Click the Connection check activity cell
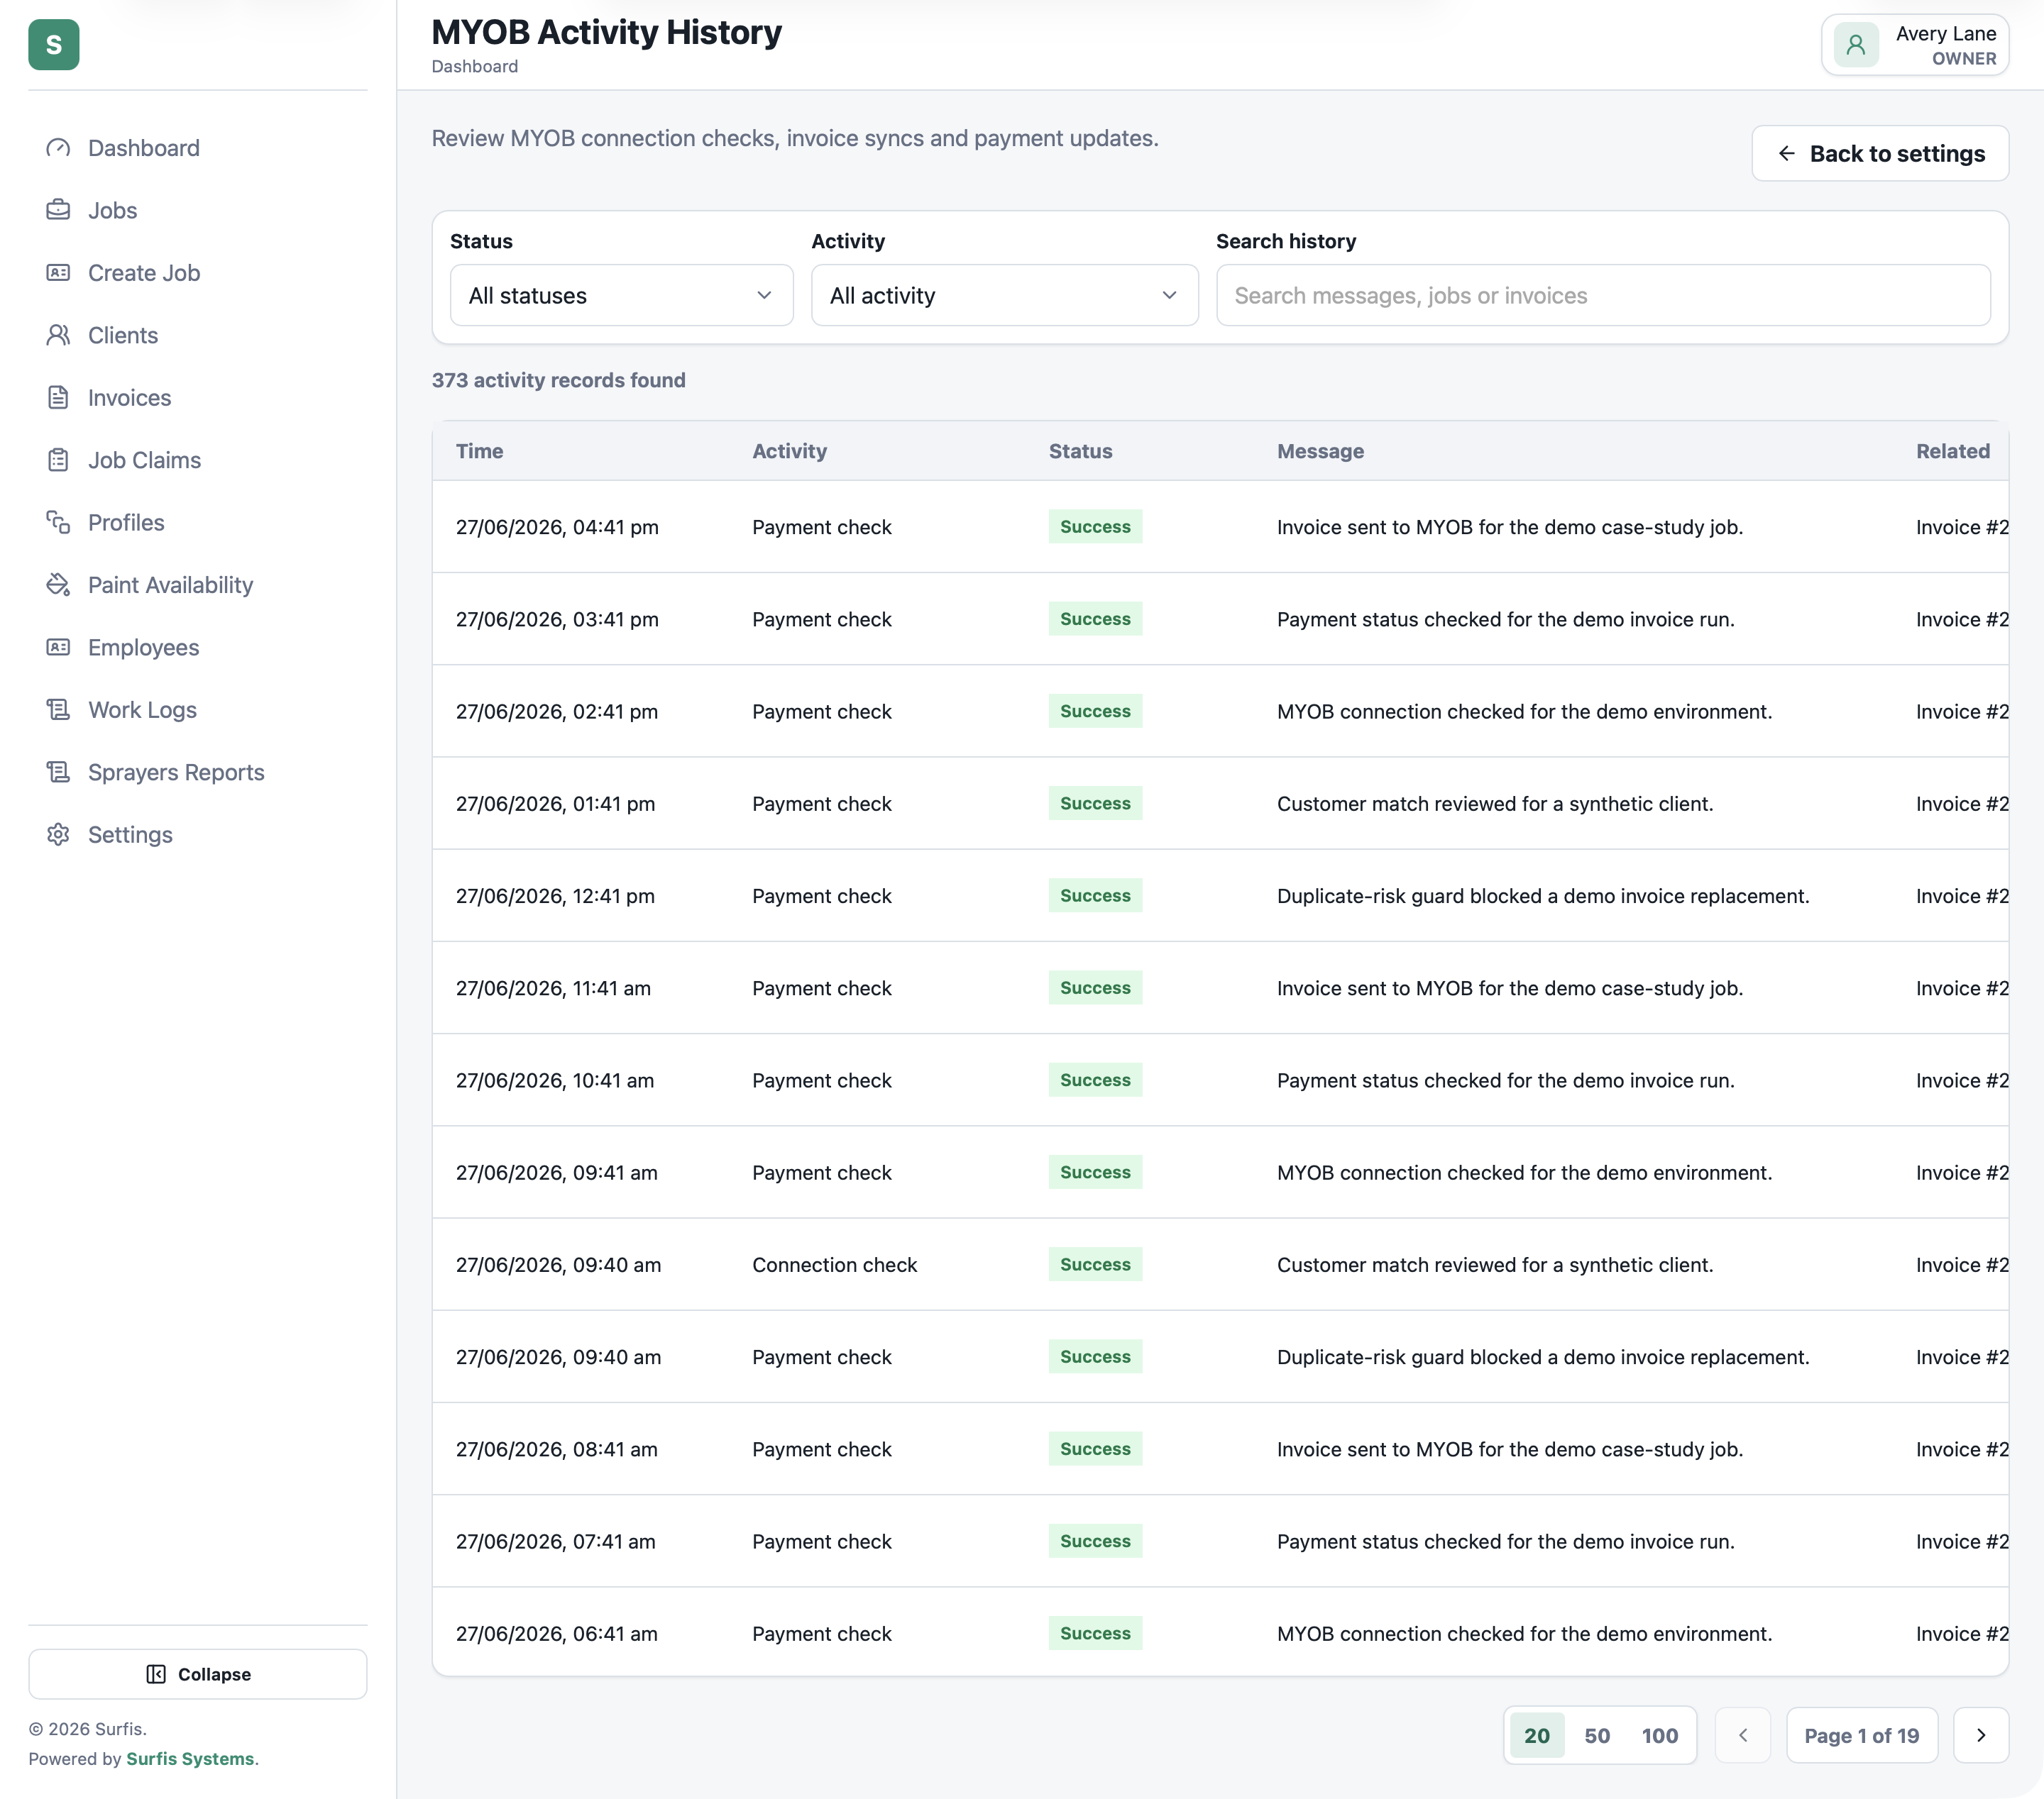 (834, 1264)
